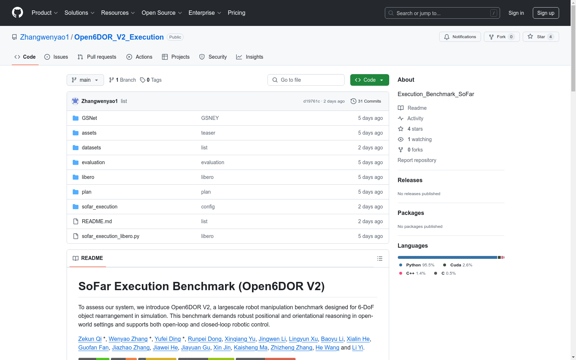The width and height of the screenshot is (576, 360).
Task: Switch to the Issues tab
Action: (56, 57)
